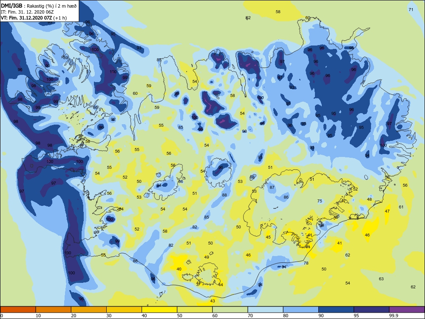425x319 pixels.
Task: Click the 90–95 dark blue legend swatch
Action: (x=336, y=310)
